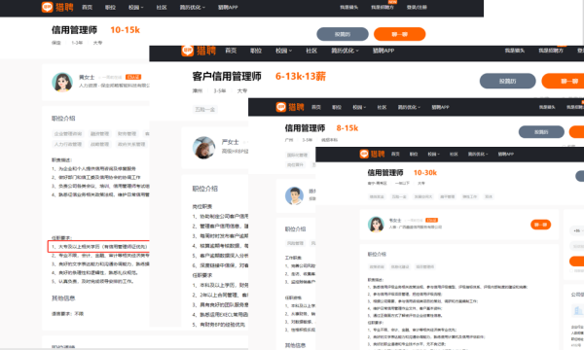
Task: Click the 职位介绍 heading on the 10-30k page
Action: [377, 254]
